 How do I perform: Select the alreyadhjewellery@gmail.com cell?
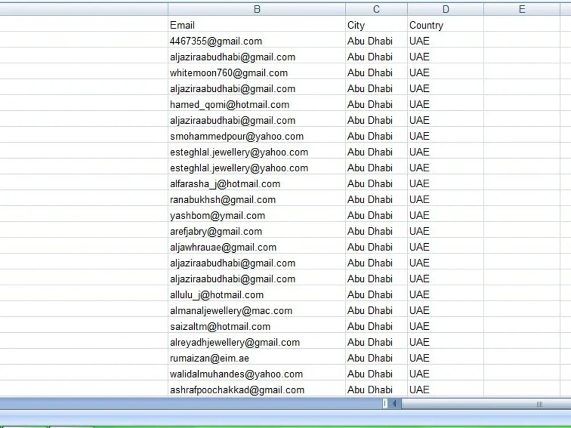tap(257, 342)
